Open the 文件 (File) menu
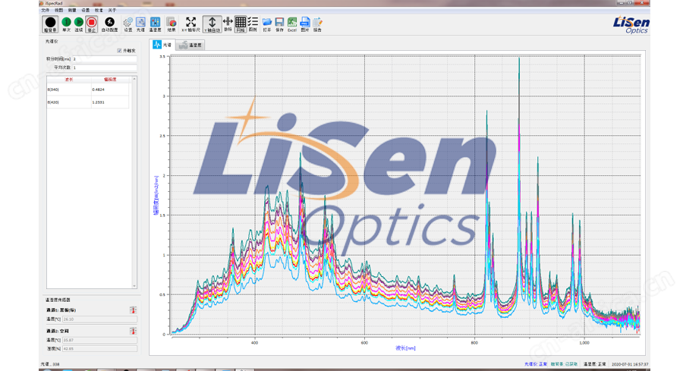683x371 pixels. pos(45,10)
